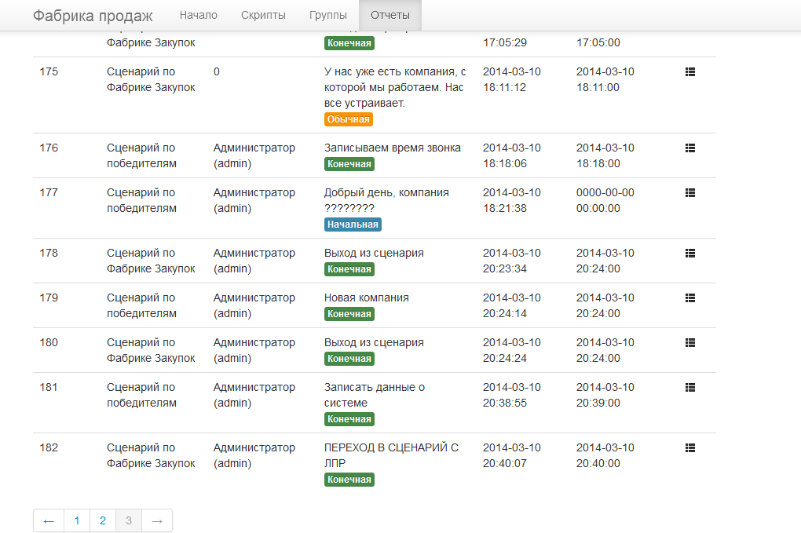This screenshot has height=533, width=801.
Task: Go to pagination page 1
Action: (x=77, y=520)
